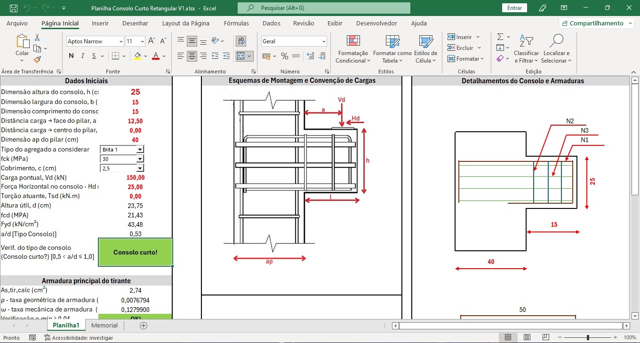Viewport: 640px width, 343px height.
Task: Click the percent style icon
Action: [284, 56]
